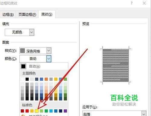This screenshot has width=151, height=116.
Task: Pick the gold theme color swatch
Action: click(56, 79)
